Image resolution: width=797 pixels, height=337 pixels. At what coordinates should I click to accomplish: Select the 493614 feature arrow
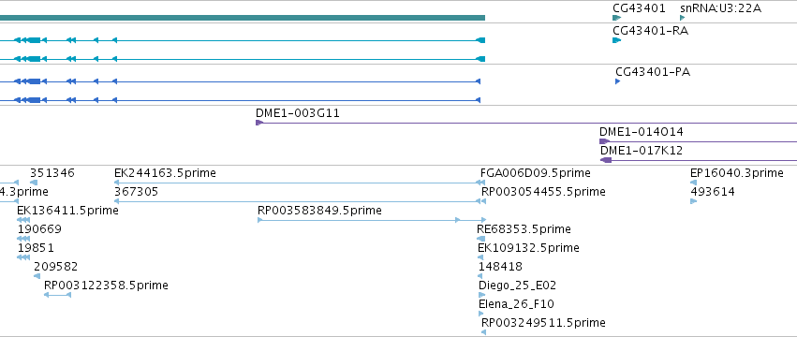[693, 201]
